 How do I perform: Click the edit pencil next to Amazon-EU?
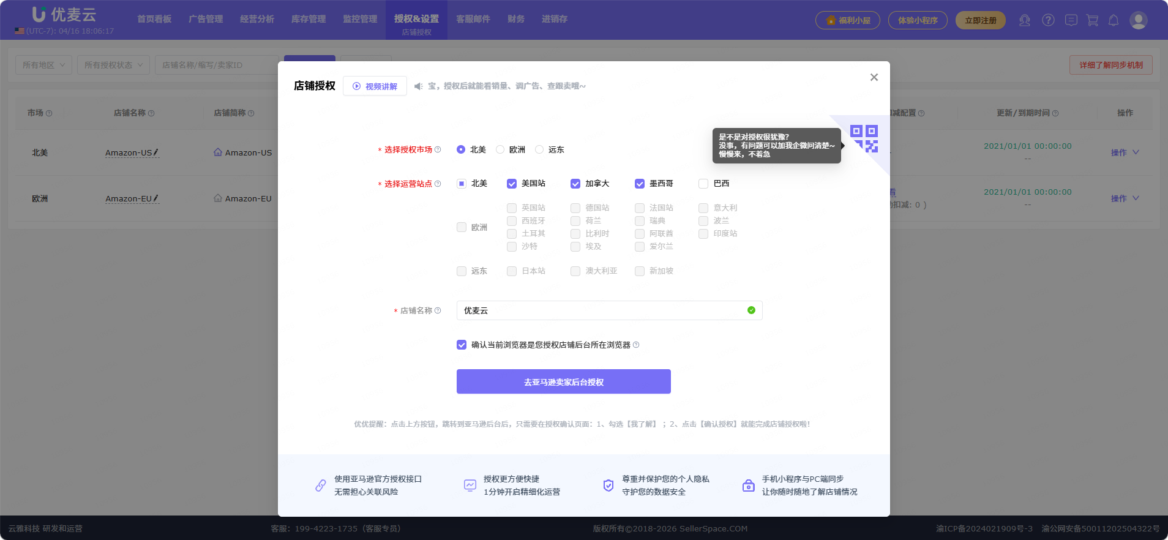click(155, 198)
